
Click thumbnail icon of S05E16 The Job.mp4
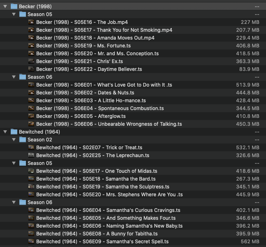[31, 22]
